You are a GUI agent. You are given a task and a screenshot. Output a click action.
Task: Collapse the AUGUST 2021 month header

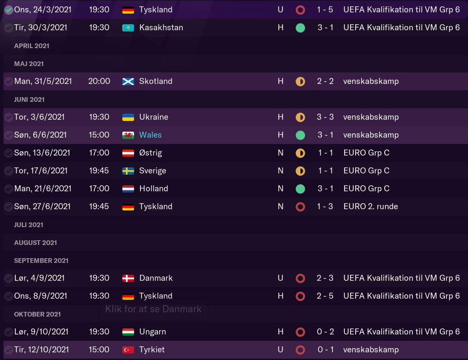click(35, 243)
